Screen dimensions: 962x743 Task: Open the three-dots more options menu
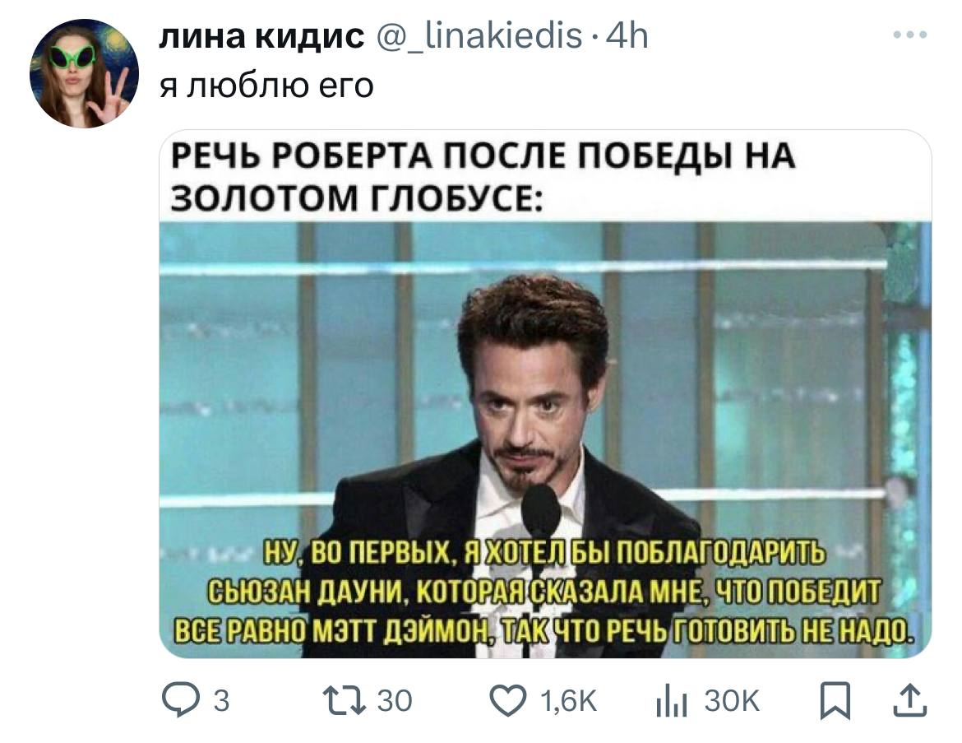(x=910, y=35)
